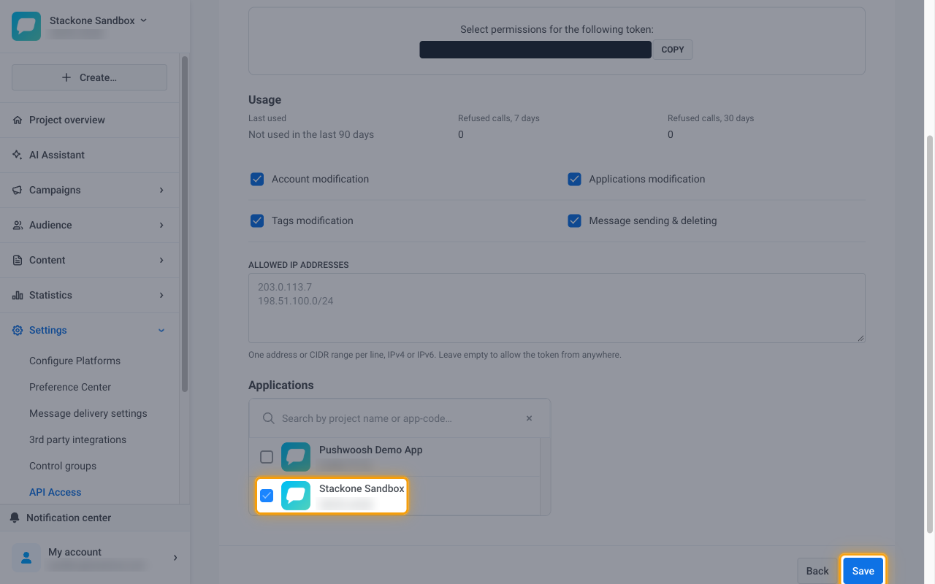Viewport: 935px width, 584px height.
Task: Click the Audience people icon
Action: [18, 225]
